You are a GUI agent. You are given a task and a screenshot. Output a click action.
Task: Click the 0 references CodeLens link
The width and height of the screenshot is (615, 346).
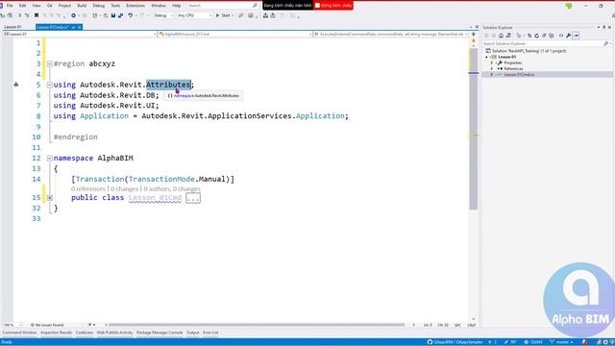(x=87, y=188)
